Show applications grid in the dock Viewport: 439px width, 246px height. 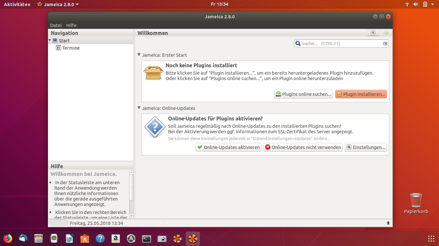pyautogui.click(x=431, y=239)
